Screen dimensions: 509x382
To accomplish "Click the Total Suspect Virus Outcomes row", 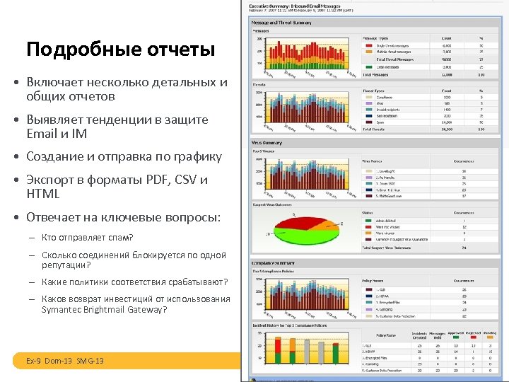I will click(x=430, y=248).
